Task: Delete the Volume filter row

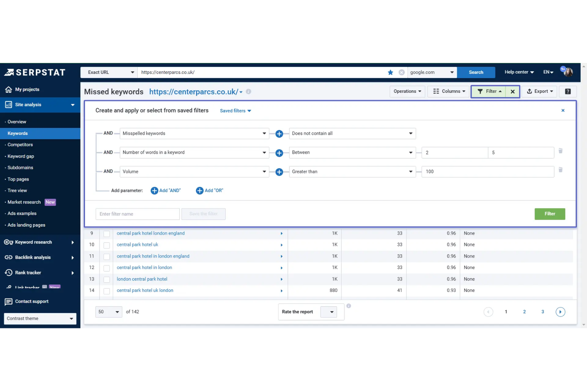Action: (x=560, y=170)
